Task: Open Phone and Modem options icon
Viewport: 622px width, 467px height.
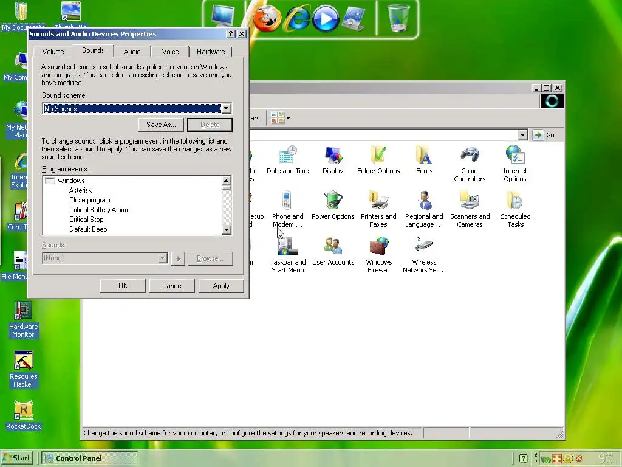Action: point(287,209)
